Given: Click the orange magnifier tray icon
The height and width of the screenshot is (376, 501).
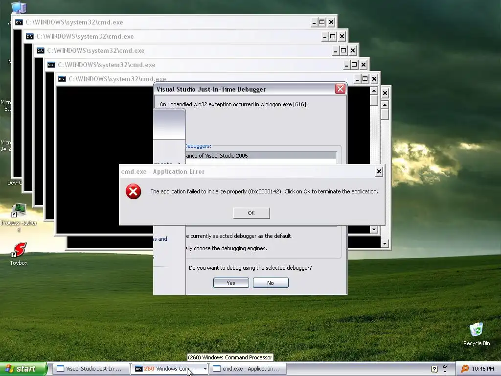Looking at the screenshot, I should [465, 369].
